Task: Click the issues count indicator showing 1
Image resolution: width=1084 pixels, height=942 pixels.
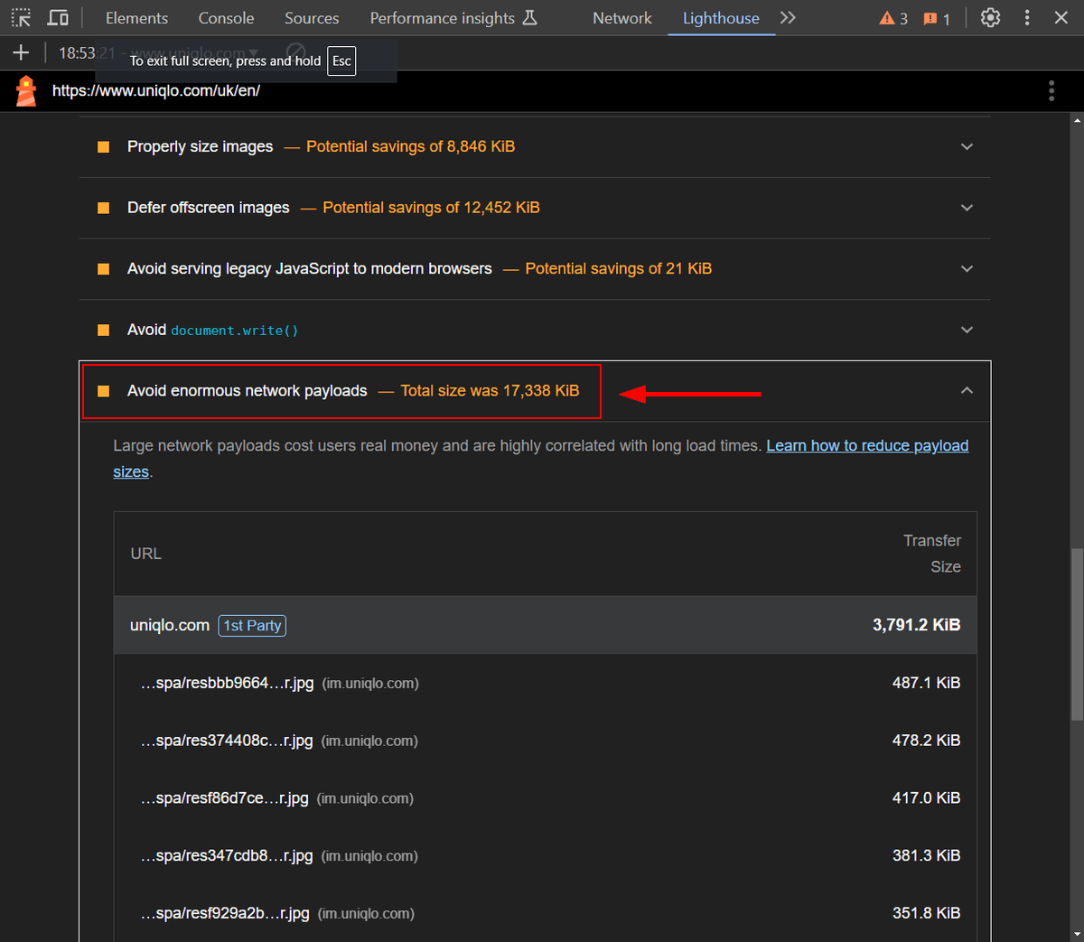Action: click(x=937, y=19)
